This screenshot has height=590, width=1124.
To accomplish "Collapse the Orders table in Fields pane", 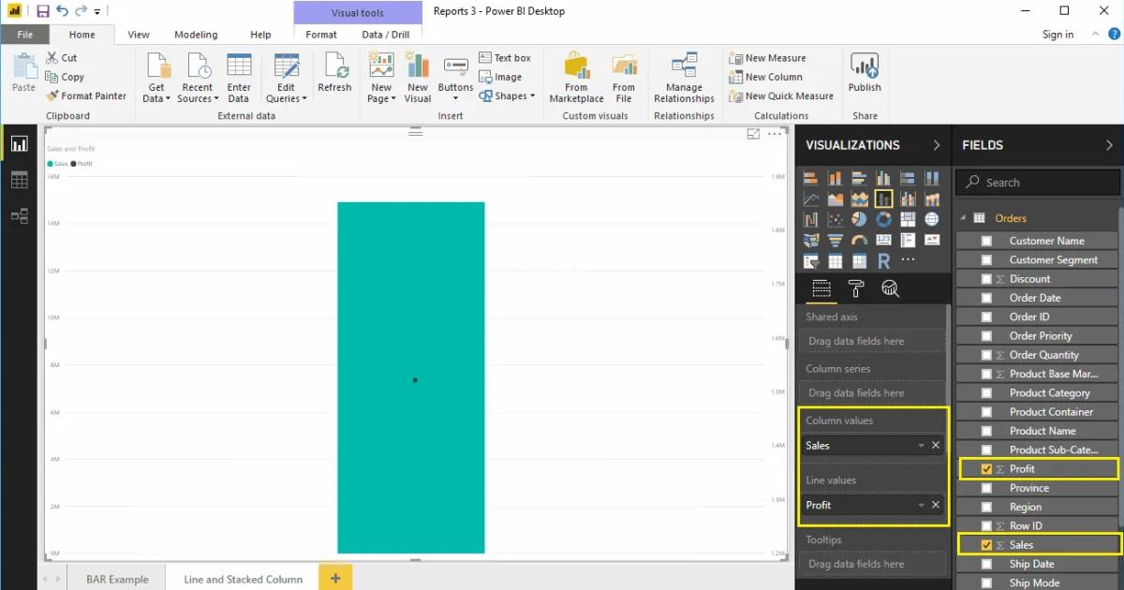I will pyautogui.click(x=961, y=215).
